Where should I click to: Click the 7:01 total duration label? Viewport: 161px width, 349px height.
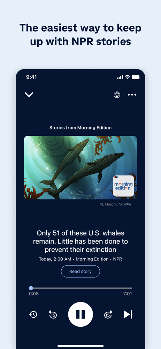tap(128, 294)
